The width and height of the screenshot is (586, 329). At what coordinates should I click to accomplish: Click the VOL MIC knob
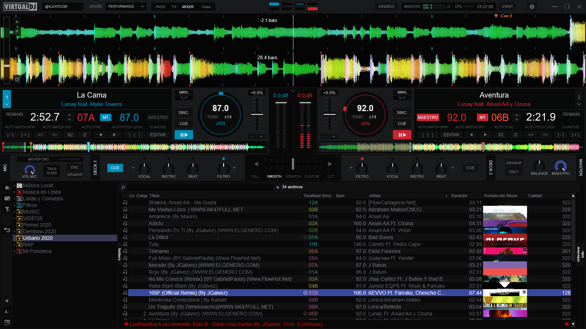(x=29, y=170)
